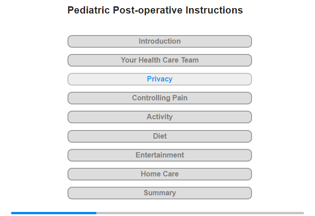
Task: Click the blue filled part of progress bar
Action: (54, 213)
